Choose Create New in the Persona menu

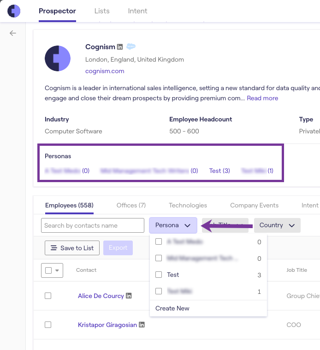coord(172,308)
